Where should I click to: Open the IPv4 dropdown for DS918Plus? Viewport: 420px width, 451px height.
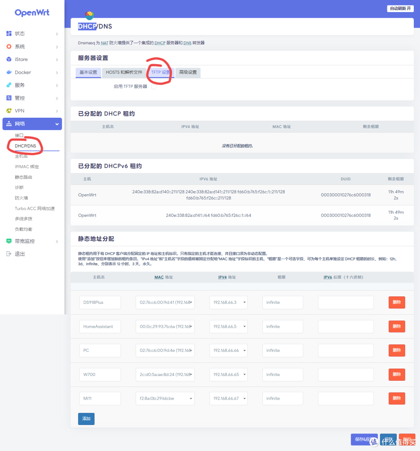click(244, 302)
